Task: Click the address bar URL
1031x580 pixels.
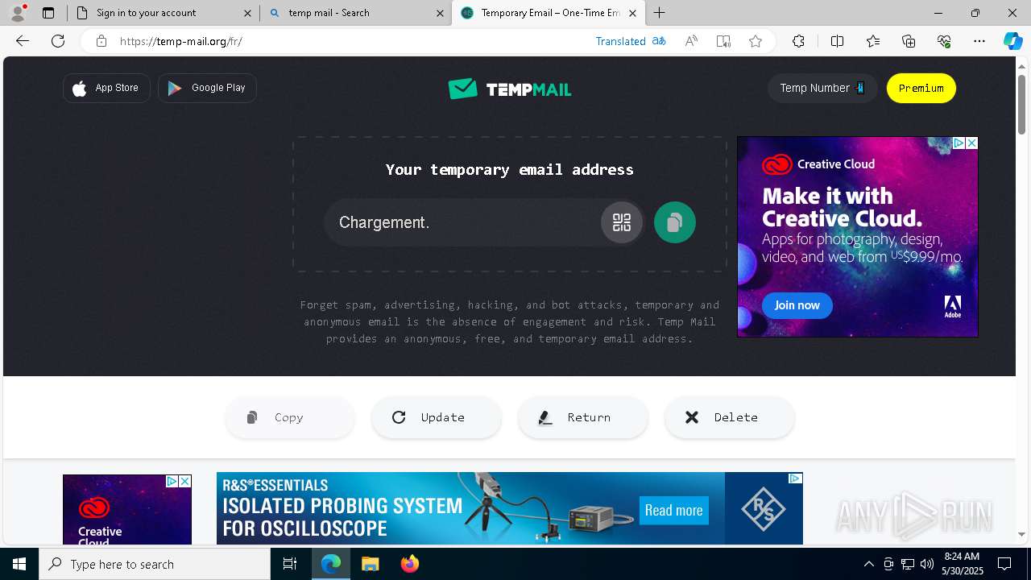Action: (181, 41)
